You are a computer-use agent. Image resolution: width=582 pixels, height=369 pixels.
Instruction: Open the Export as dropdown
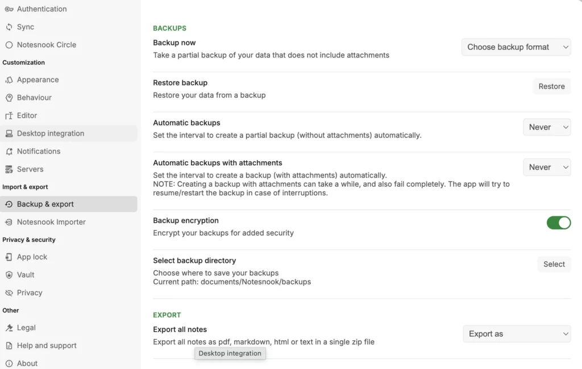(x=517, y=334)
